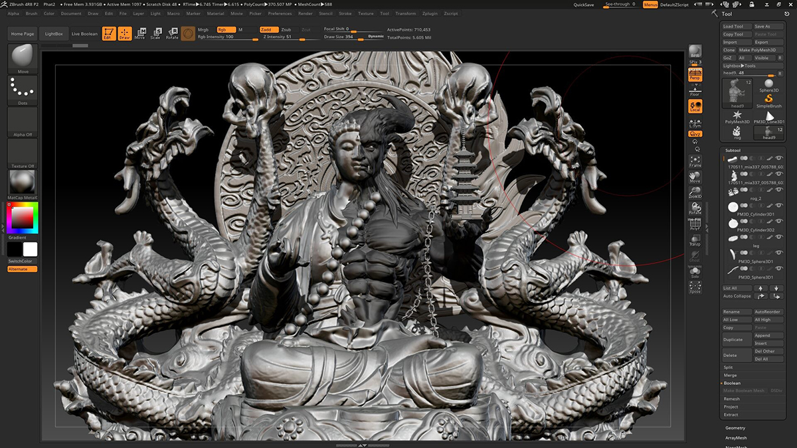Expand the Split section
The height and width of the screenshot is (448, 797).
[x=729, y=367]
